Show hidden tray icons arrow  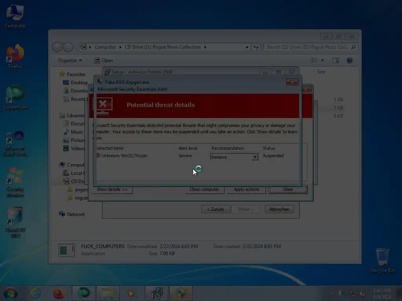pyautogui.click(x=331, y=294)
